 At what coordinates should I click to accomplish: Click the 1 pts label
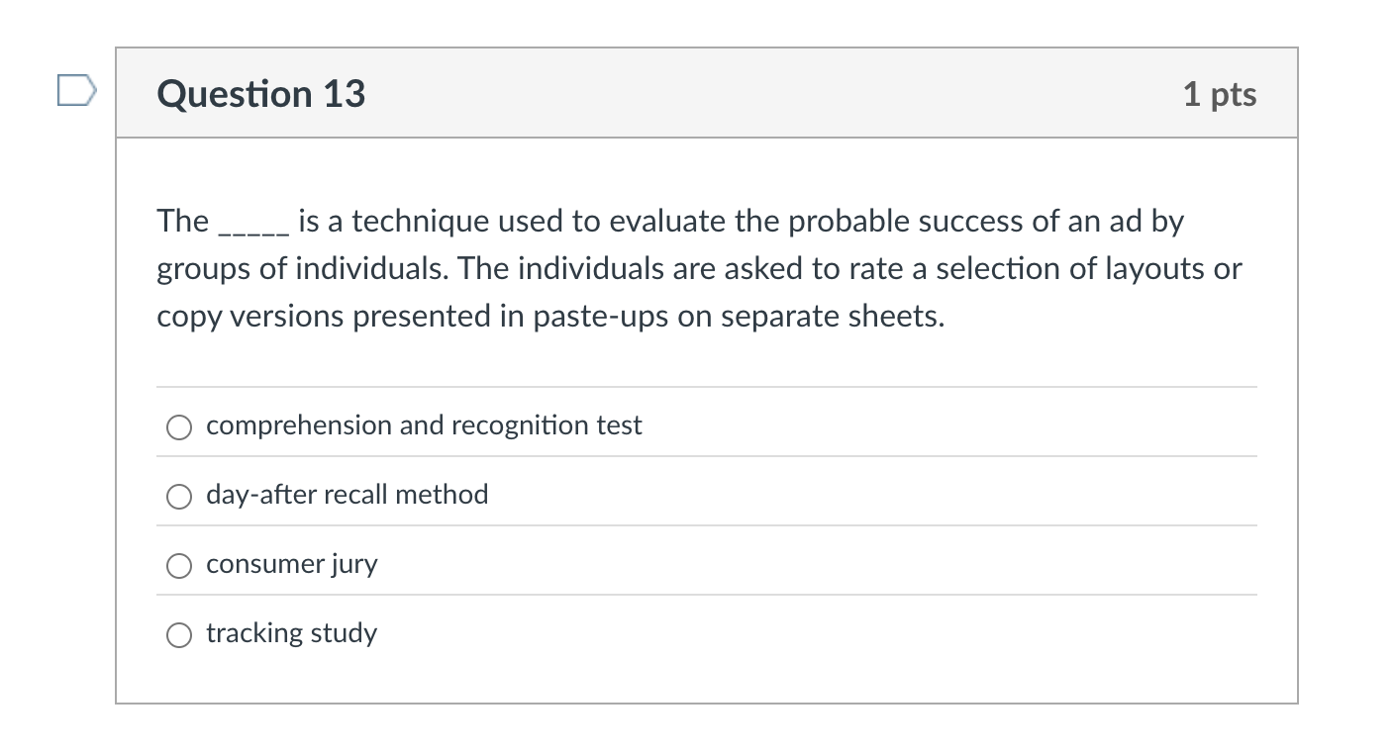[1221, 93]
